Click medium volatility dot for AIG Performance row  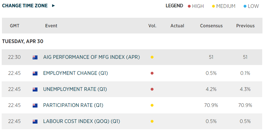point(152,57)
